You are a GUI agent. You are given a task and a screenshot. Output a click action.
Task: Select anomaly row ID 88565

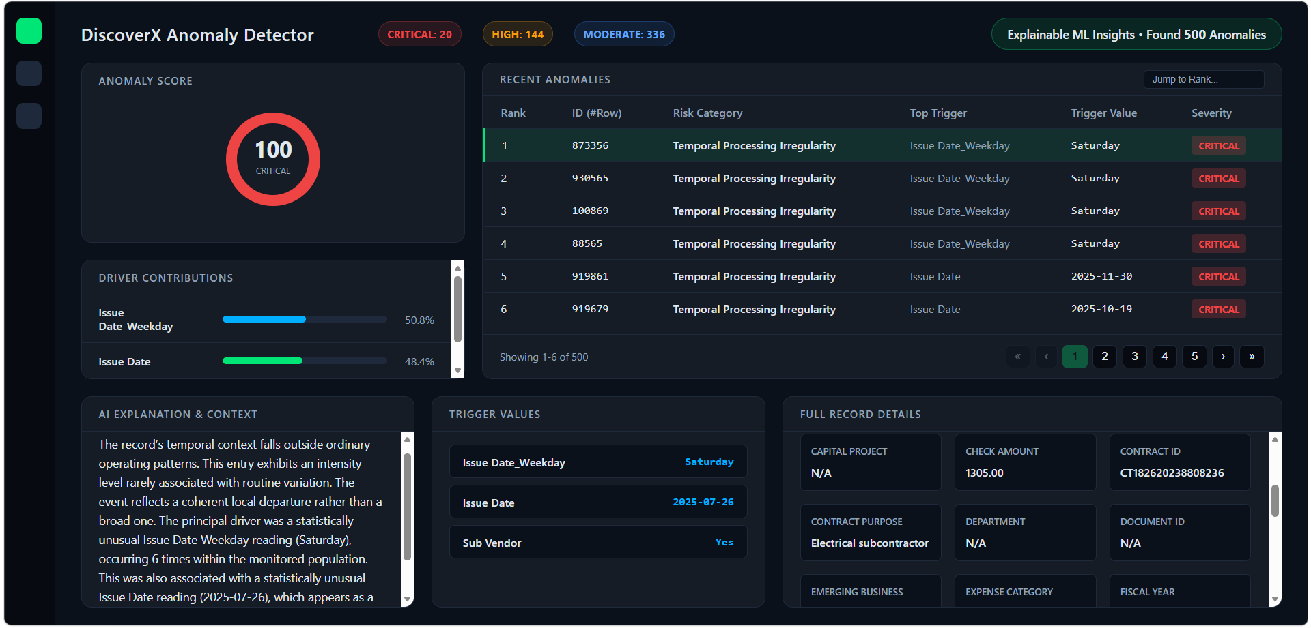(882, 243)
